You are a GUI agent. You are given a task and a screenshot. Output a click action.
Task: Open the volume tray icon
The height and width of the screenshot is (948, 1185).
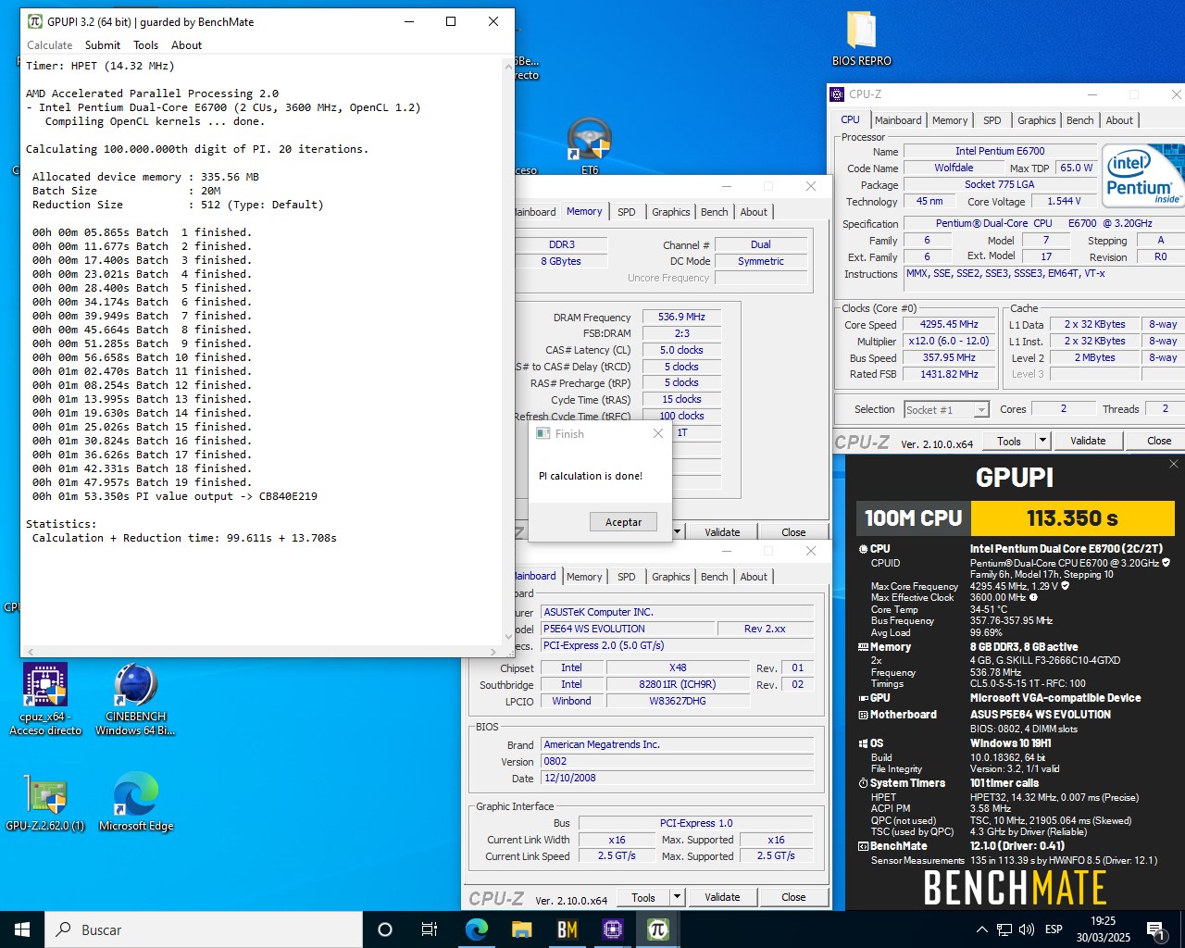[x=1026, y=929]
